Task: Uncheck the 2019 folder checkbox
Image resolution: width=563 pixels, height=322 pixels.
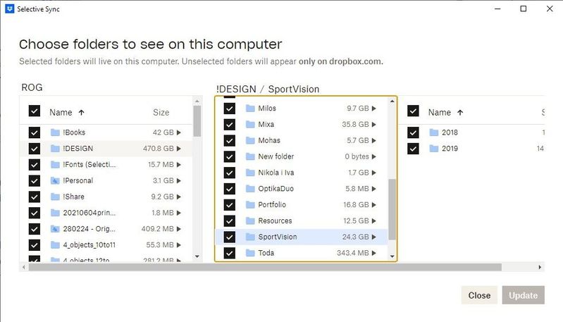Action: pos(414,149)
